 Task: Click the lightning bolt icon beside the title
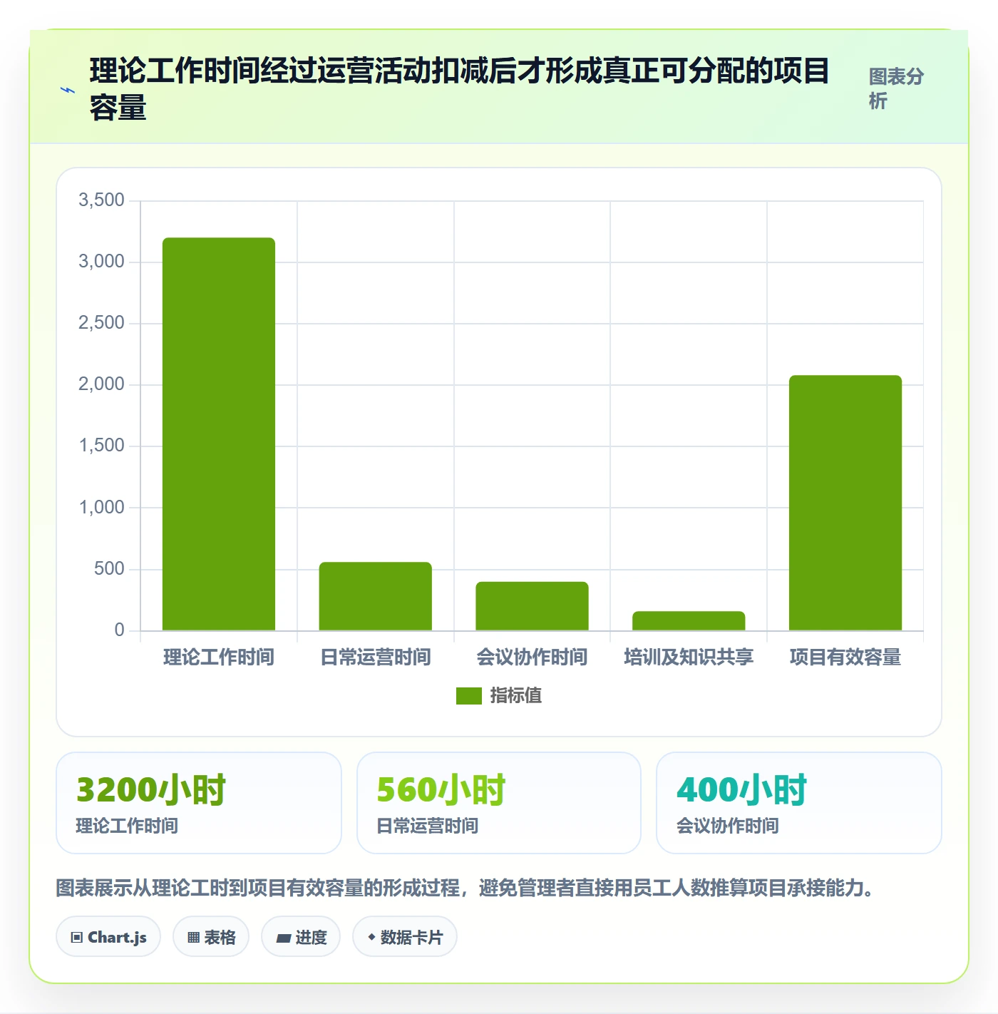click(x=68, y=90)
